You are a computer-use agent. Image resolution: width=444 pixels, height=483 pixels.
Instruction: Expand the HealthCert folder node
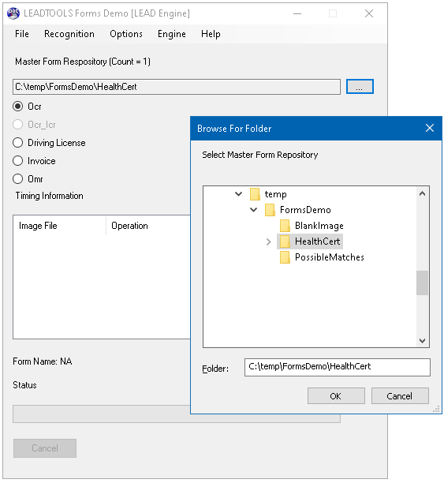pos(268,241)
